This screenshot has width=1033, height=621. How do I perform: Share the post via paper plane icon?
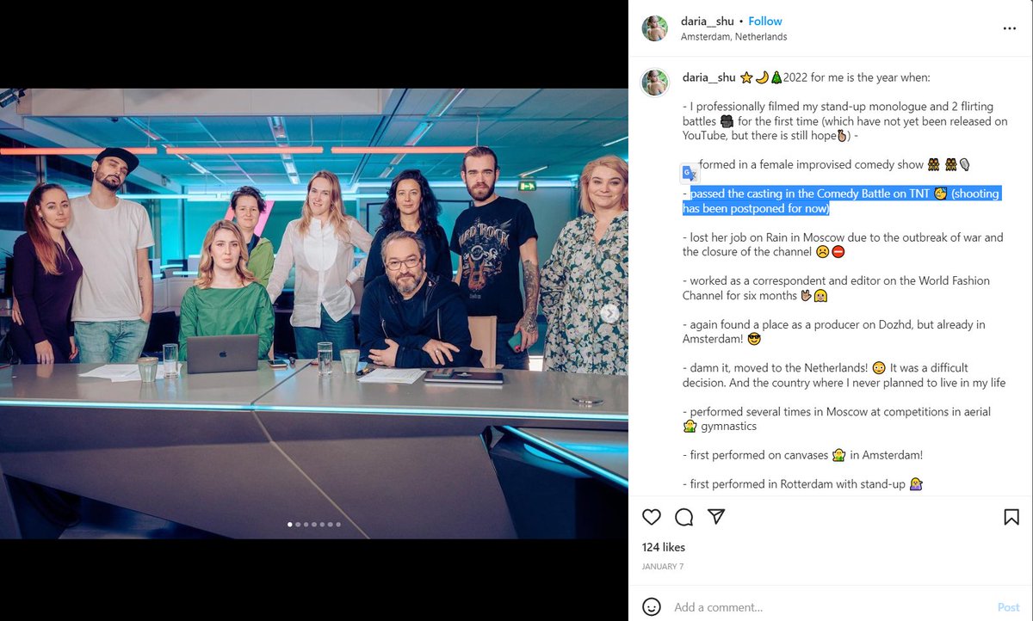716,517
